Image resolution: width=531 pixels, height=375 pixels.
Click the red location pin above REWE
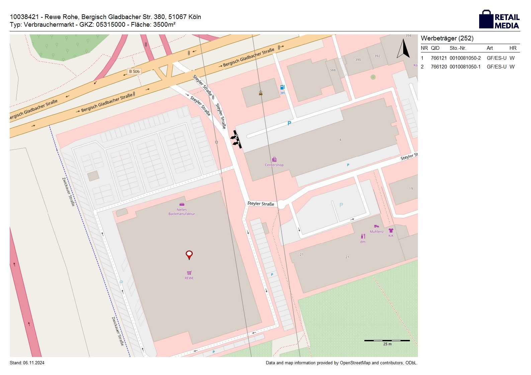[189, 255]
